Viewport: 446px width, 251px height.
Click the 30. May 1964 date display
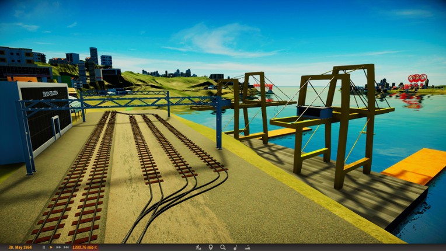click(19, 247)
